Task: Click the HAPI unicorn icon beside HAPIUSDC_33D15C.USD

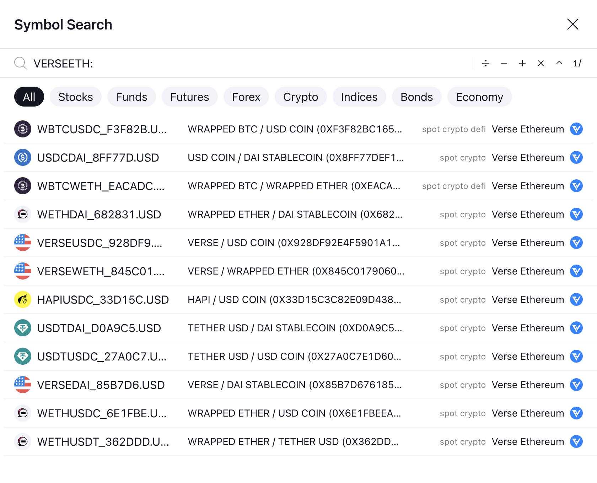Action: 22,299
